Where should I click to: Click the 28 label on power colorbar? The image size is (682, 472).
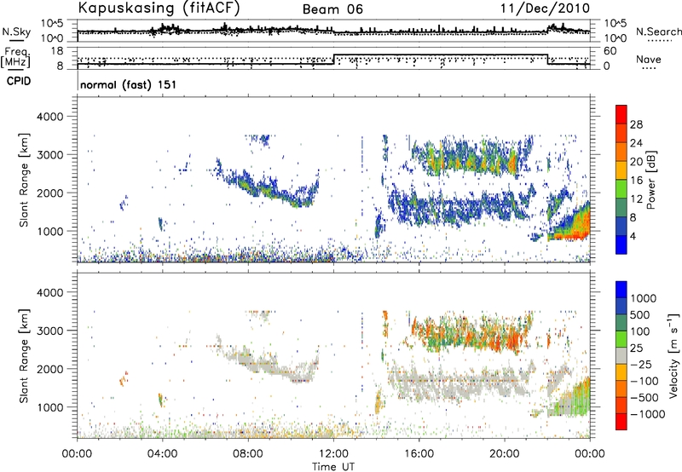point(636,124)
